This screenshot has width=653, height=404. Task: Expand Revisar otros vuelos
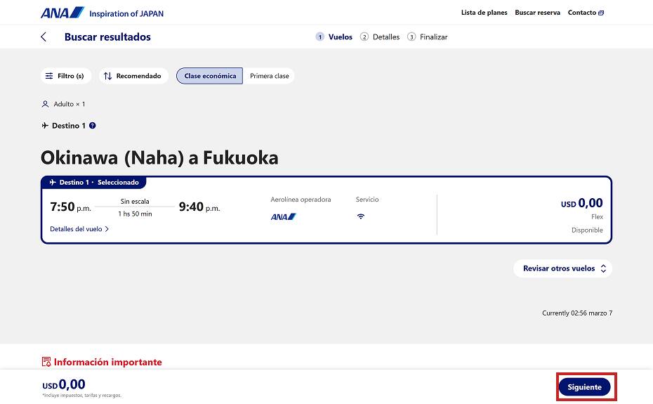coord(563,268)
